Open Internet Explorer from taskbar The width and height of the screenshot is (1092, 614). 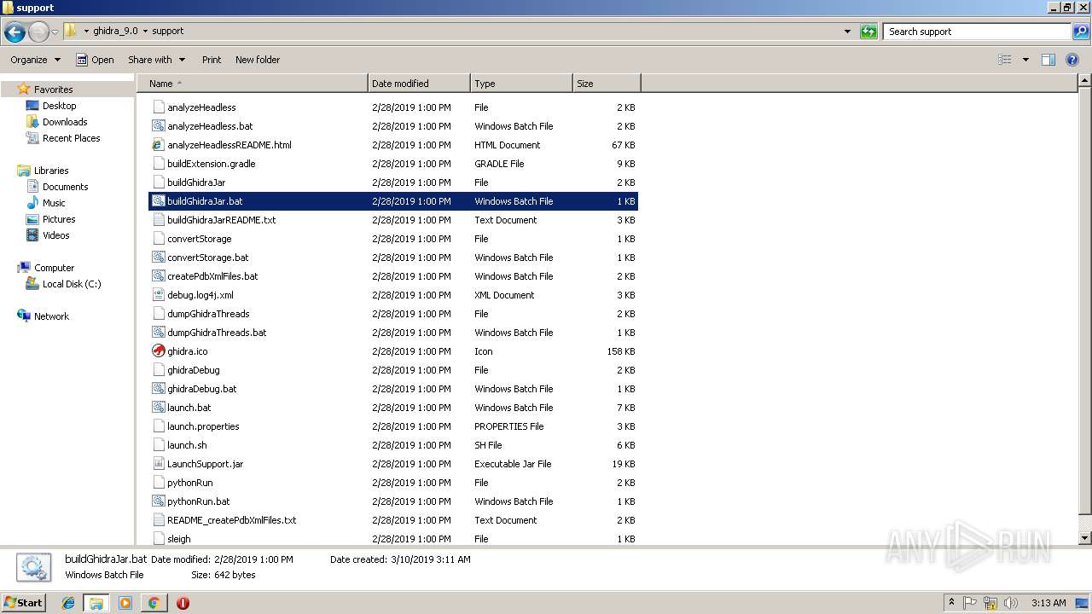(x=68, y=603)
